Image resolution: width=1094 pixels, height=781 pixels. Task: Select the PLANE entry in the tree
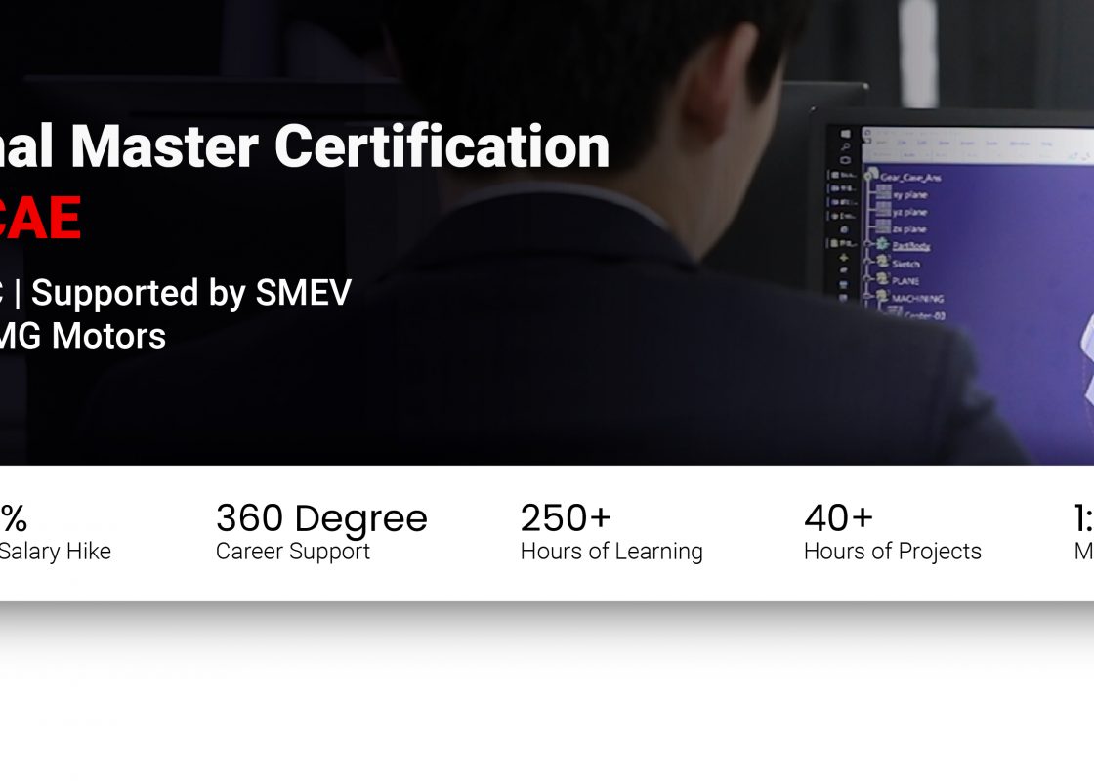click(x=905, y=281)
